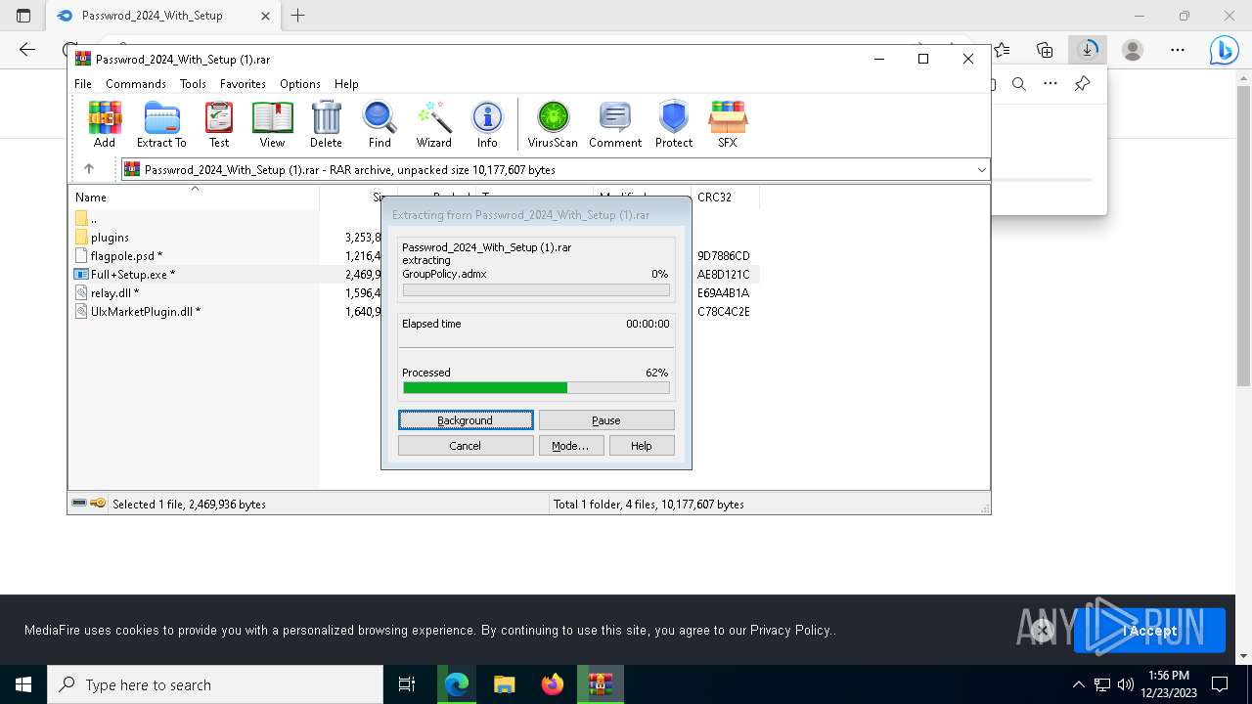This screenshot has width=1252, height=704.
Task: Sort by the Name column header
Action: pyautogui.click(x=194, y=197)
